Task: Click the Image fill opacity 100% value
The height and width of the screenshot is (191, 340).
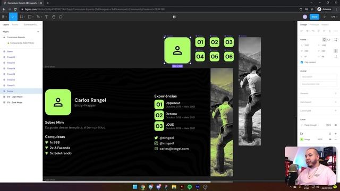Action: click(320, 140)
